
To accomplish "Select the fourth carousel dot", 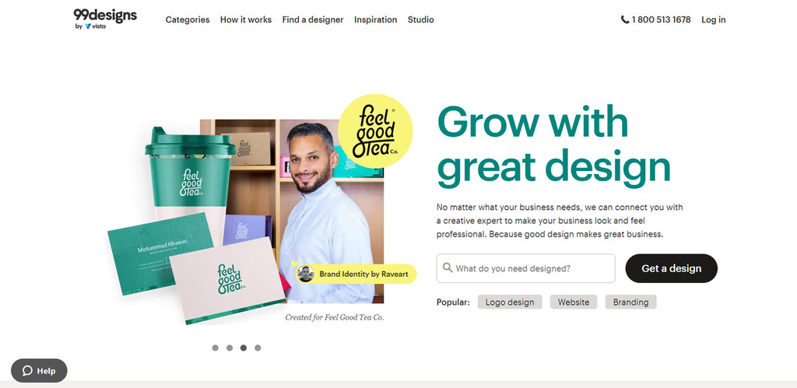I will click(258, 348).
